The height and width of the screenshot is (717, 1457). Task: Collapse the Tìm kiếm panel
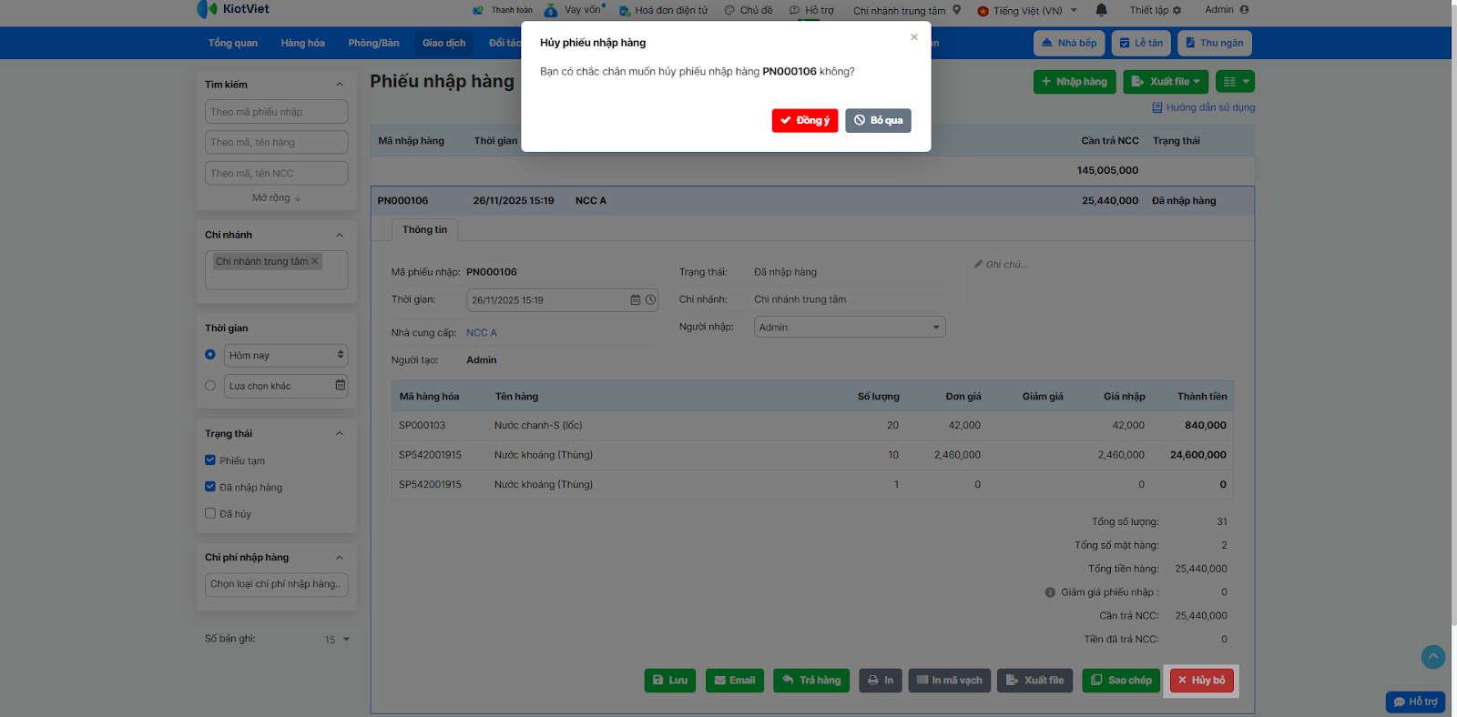point(340,85)
